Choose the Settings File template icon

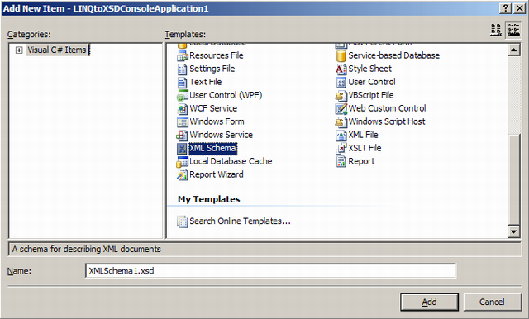click(182, 69)
